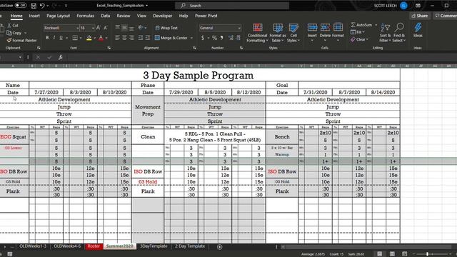457x257 pixels.
Task: Switch to the Roster sheet tab
Action: (94, 246)
